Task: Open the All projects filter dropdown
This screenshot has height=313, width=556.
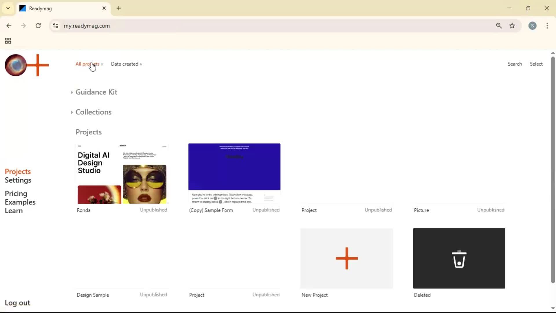Action: (88, 64)
